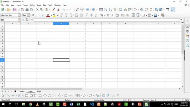The image size is (190, 107).
Task: Expand the Borders dropdown arrow
Action: click(x=146, y=15)
